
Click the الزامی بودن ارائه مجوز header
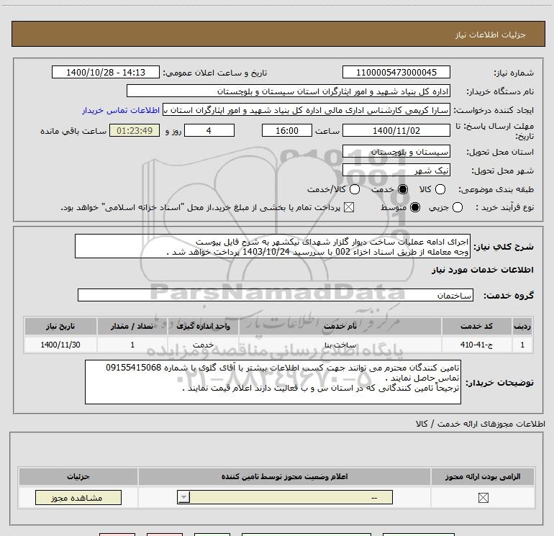483,476
